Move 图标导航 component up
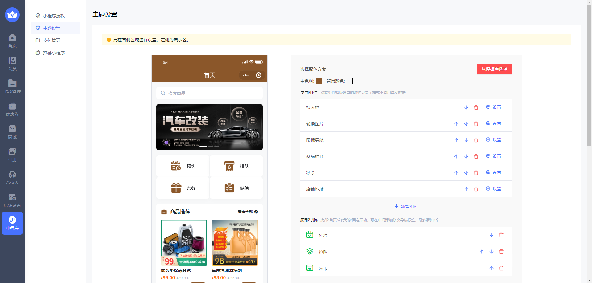Screen dimensions: 592x283 456,140
